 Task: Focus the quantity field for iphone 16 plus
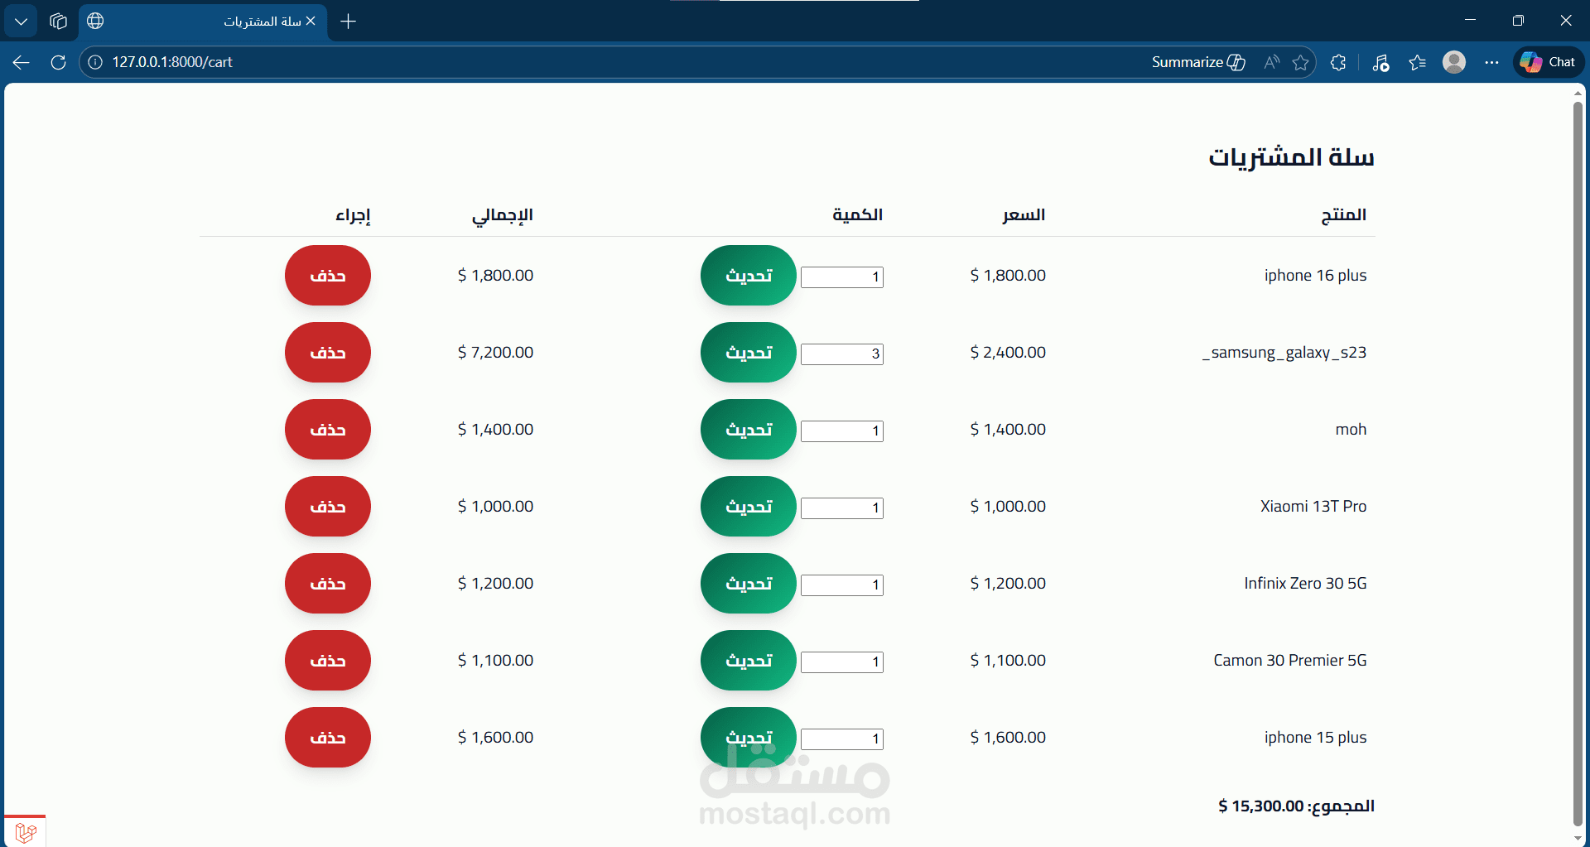coord(842,277)
